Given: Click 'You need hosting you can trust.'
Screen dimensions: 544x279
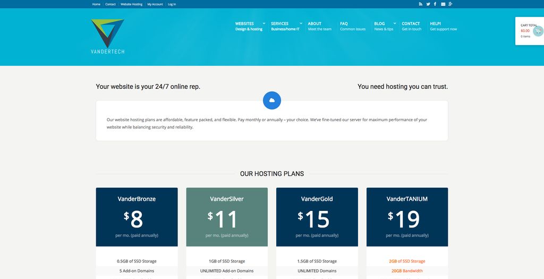Looking at the screenshot, I should (403, 87).
